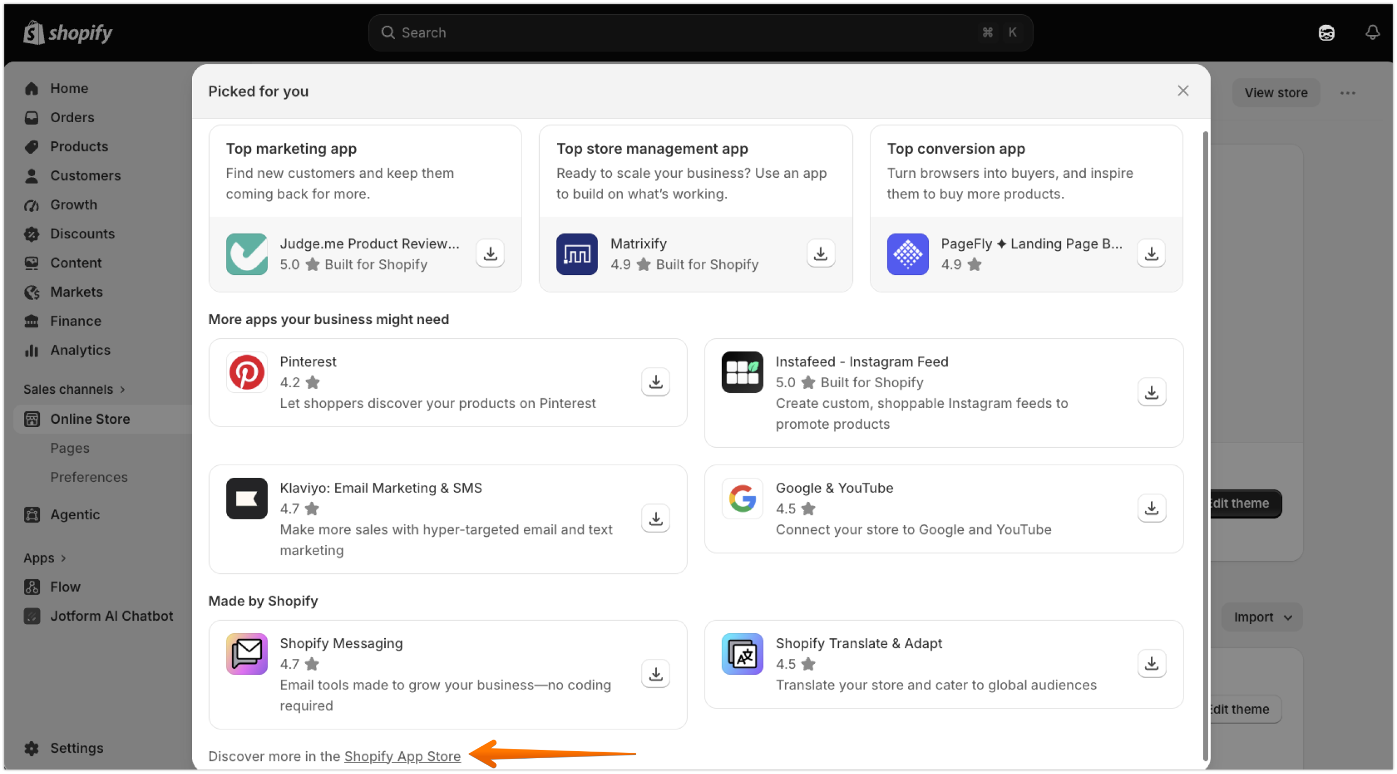Open the Import dropdown
Image resolution: width=1397 pixels, height=774 pixels.
(x=1262, y=617)
